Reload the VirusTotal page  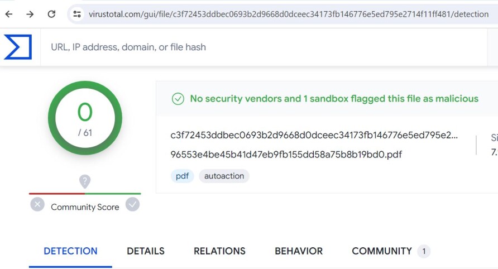pyautogui.click(x=51, y=14)
